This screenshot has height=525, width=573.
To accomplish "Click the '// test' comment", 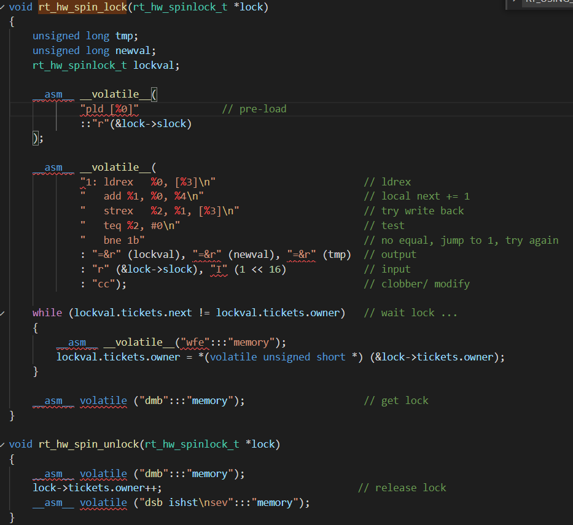I will pyautogui.click(x=384, y=225).
